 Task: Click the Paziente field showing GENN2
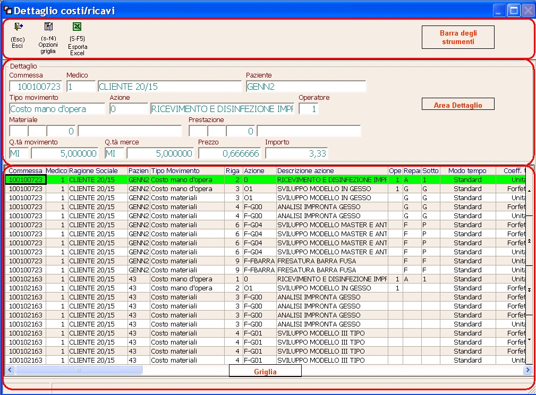pos(306,87)
